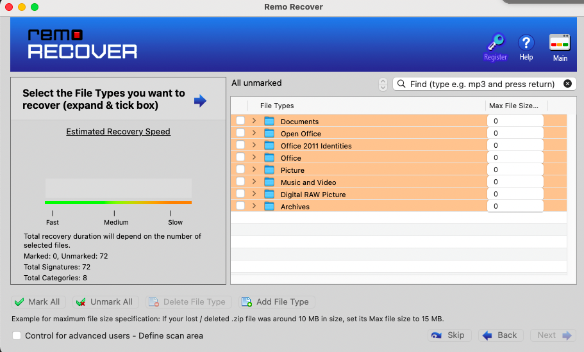Click the Music and Video folder icon
This screenshot has height=352, width=584.
269,182
